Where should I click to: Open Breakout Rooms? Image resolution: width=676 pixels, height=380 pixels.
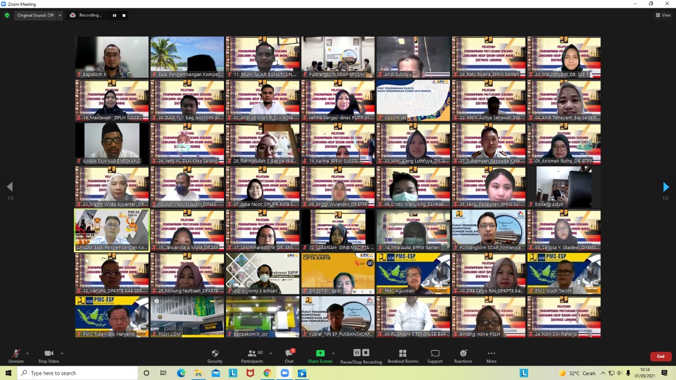(403, 356)
